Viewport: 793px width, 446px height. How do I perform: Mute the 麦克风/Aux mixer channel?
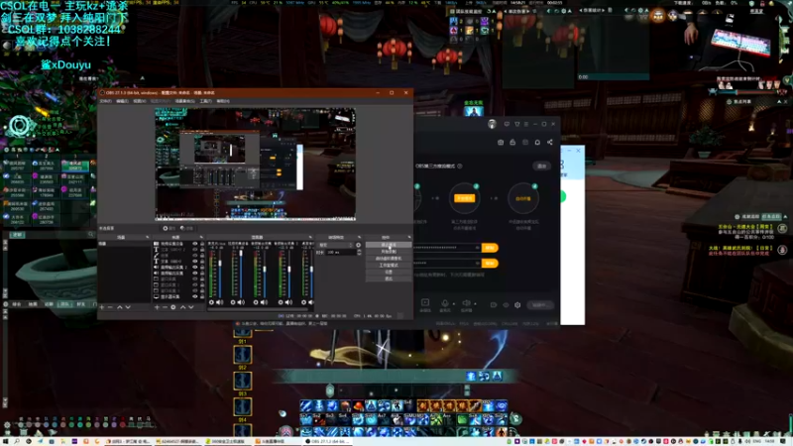point(219,302)
